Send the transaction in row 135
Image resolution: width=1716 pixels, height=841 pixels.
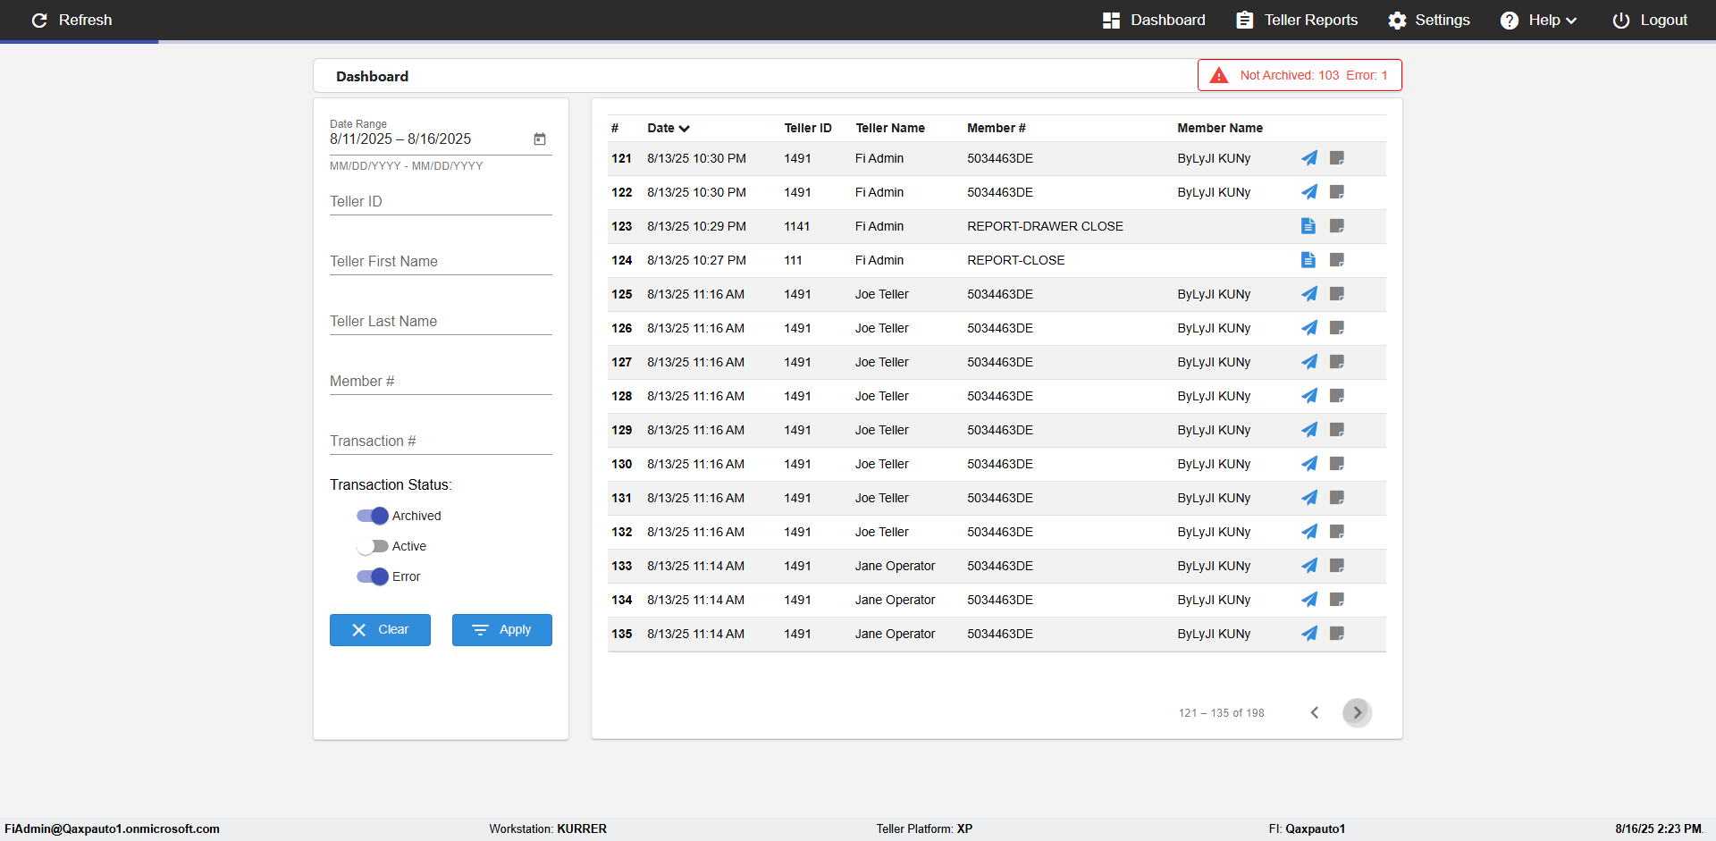[x=1309, y=634]
